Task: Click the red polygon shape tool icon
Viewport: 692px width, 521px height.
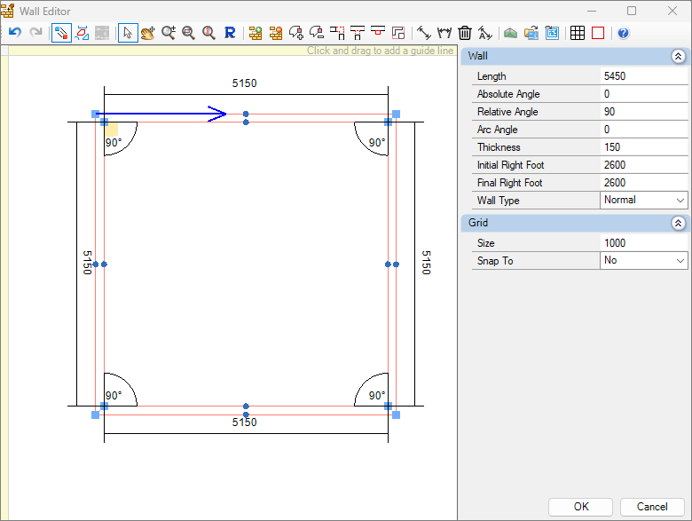Action: [83, 33]
